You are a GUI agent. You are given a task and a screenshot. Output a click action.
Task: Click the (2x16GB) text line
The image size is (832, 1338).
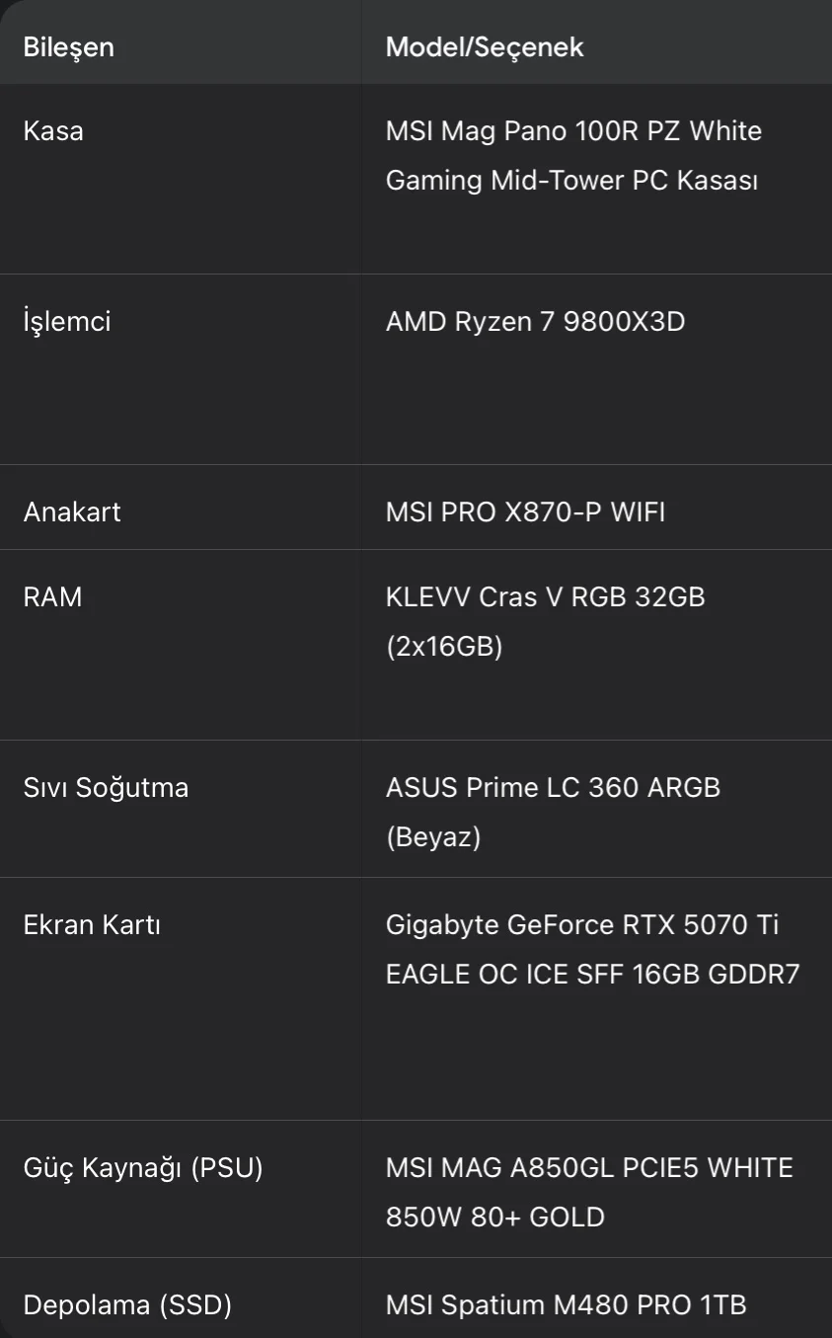click(x=444, y=646)
